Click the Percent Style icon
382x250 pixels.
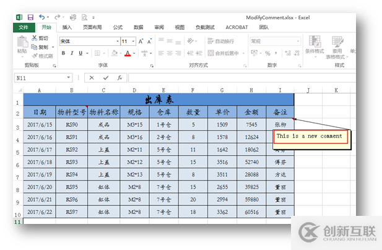coord(267,53)
